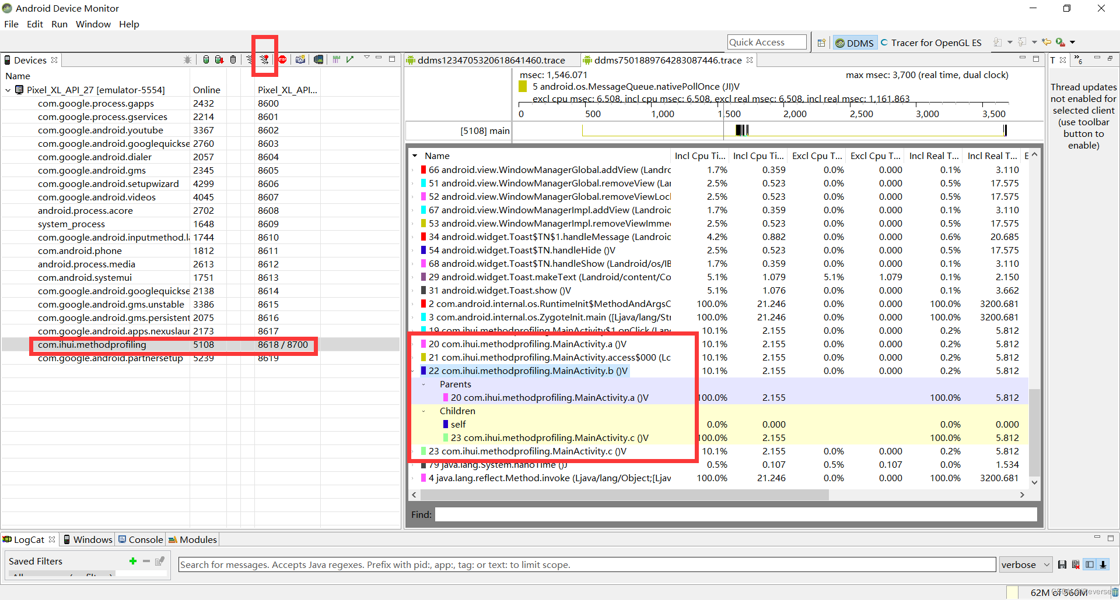Open the Run menu
This screenshot has height=600, width=1120.
60,24
